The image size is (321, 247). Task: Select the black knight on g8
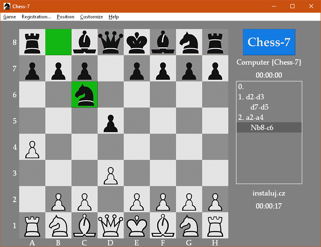point(189,42)
